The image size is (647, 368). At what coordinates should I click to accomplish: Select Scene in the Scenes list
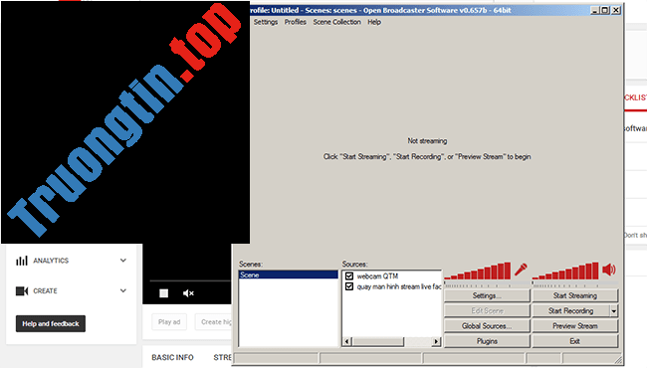(x=288, y=275)
